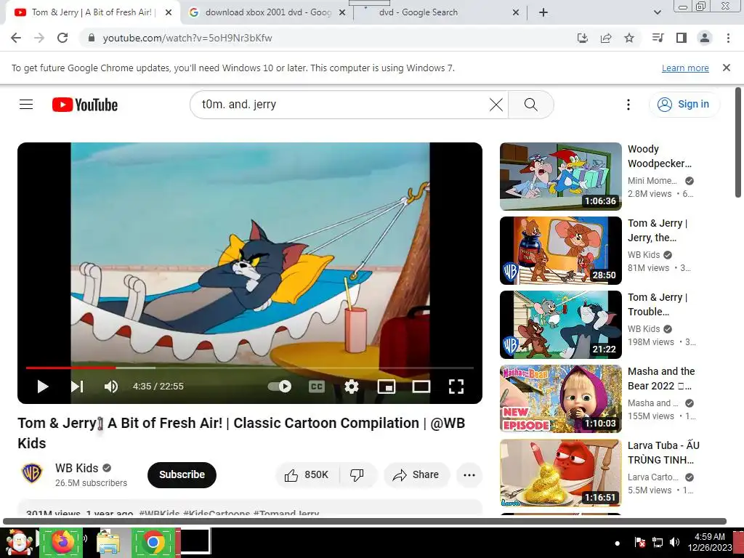Share this page from the address bar
This screenshot has height=558, width=744.
(605, 38)
